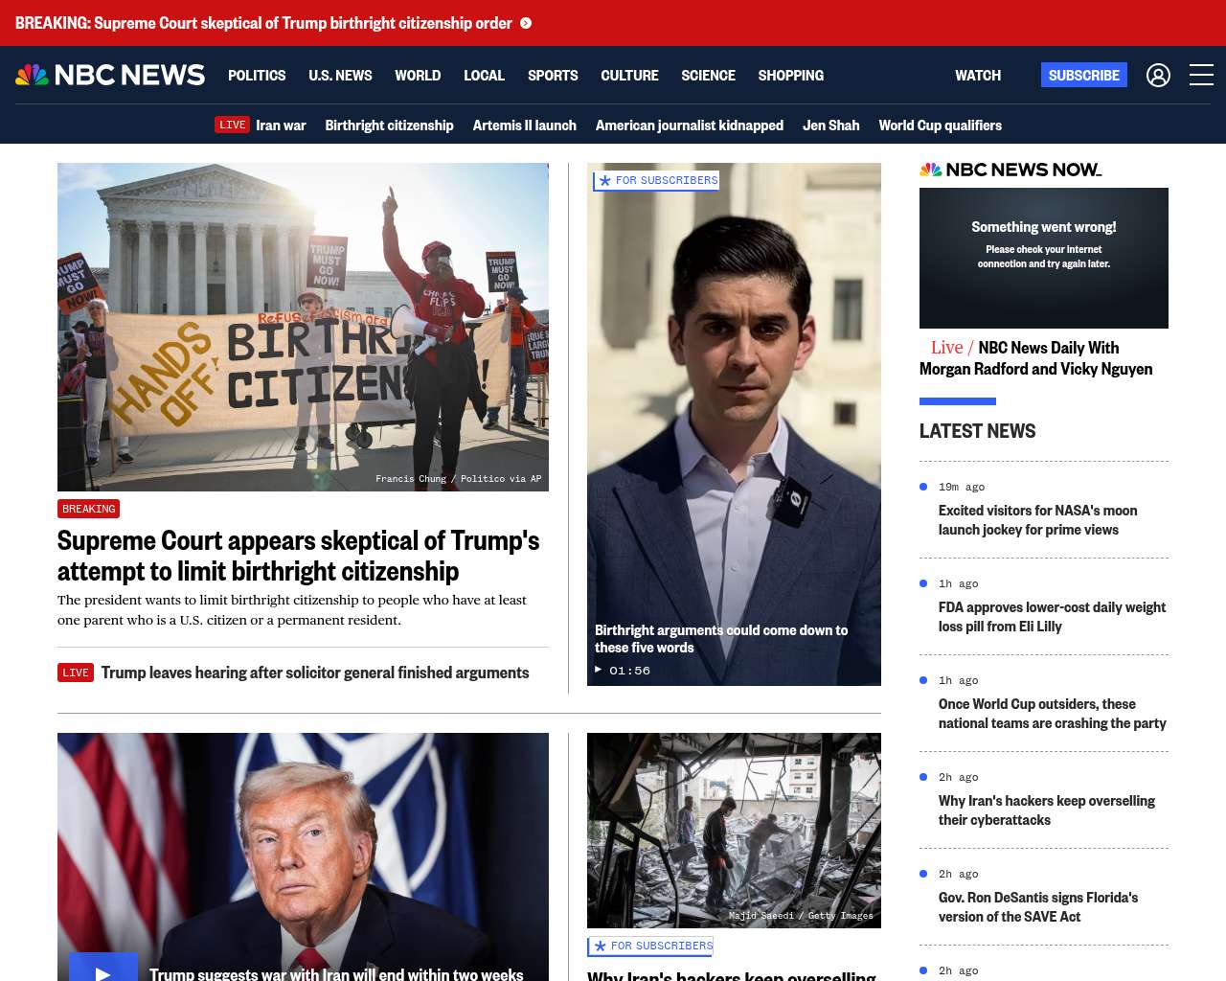Open the World section
This screenshot has height=981, width=1226.
pyautogui.click(x=418, y=75)
